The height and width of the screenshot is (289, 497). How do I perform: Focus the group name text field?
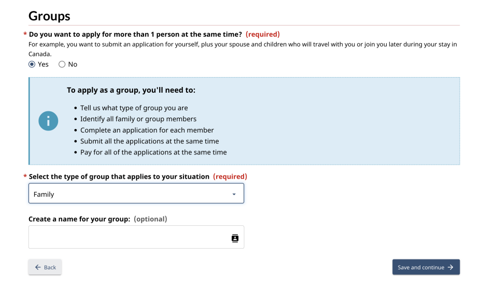pos(136,237)
